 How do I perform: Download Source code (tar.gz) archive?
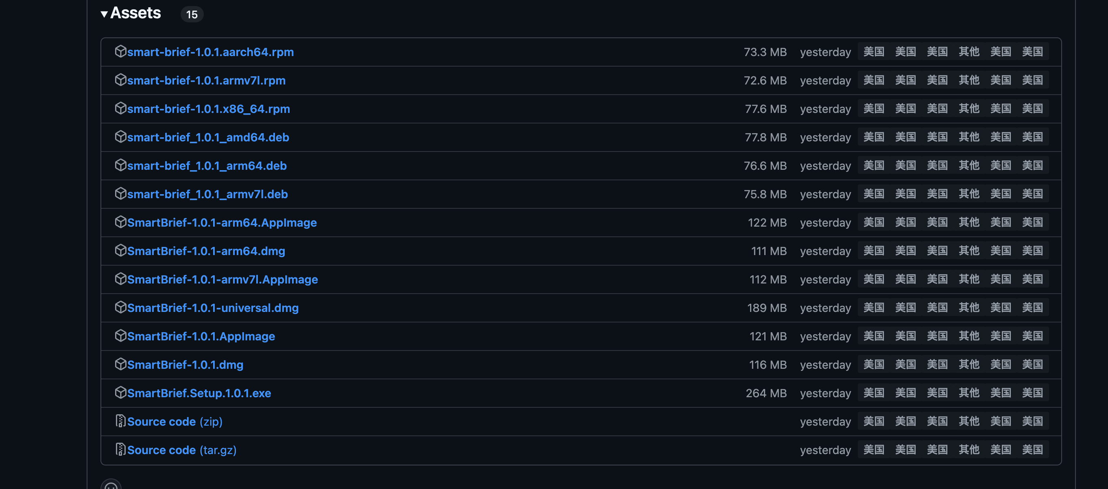pos(181,450)
